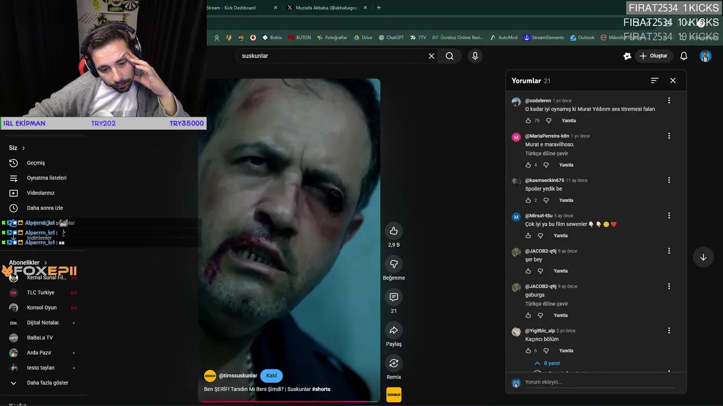
Task: Go to next short with down arrow
Action: [x=703, y=257]
